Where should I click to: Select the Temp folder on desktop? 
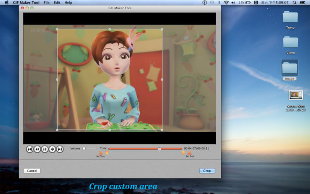tap(290, 17)
